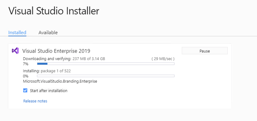Click the 29 MB/sec download speed
Viewport: 257px width, 121px height.
(x=163, y=59)
